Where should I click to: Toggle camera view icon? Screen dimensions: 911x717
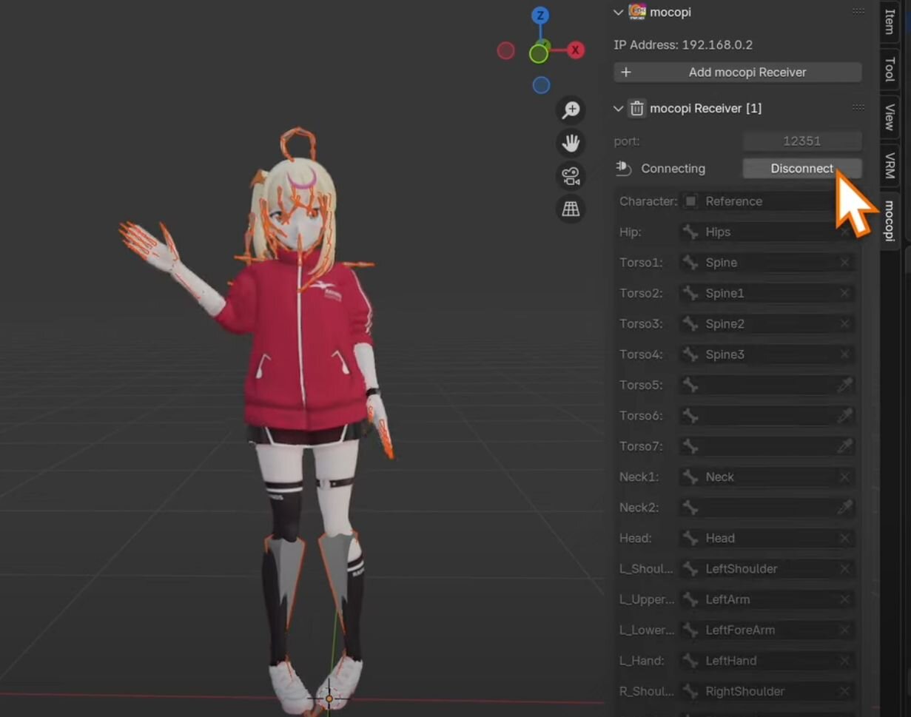(571, 176)
